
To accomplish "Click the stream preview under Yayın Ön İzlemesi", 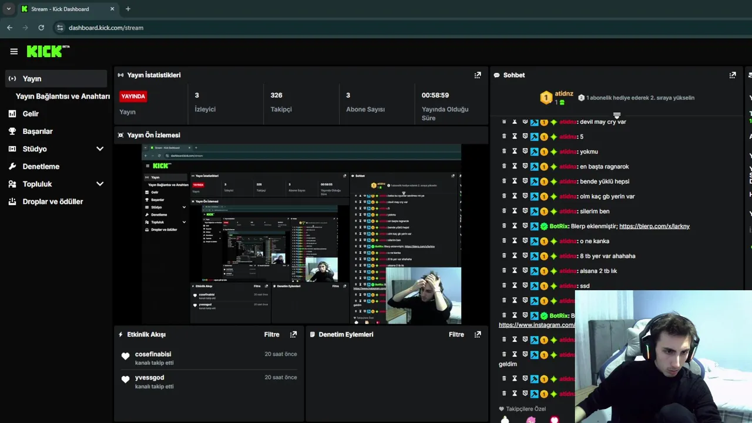I will 301,234.
